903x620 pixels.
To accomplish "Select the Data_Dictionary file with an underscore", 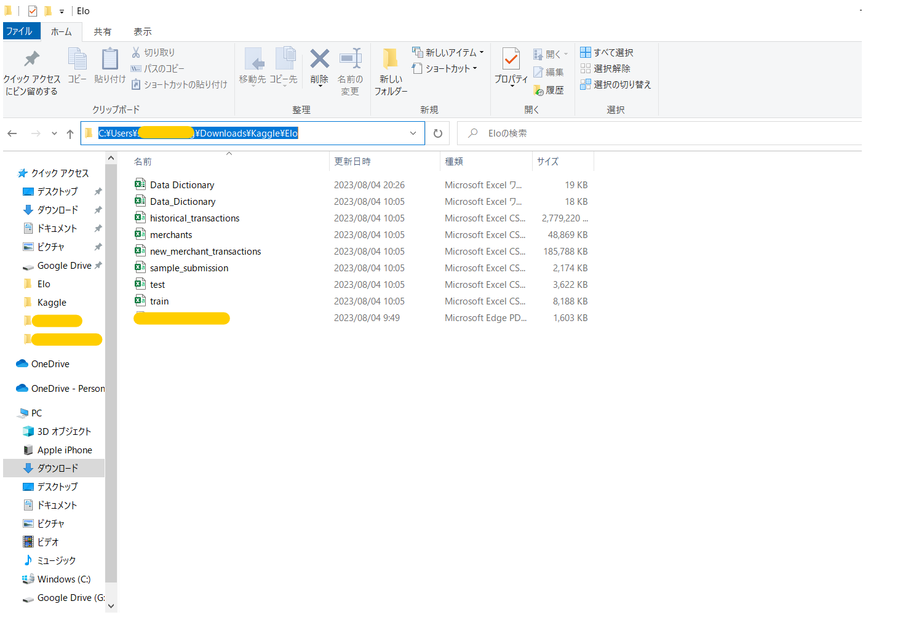I will click(183, 202).
